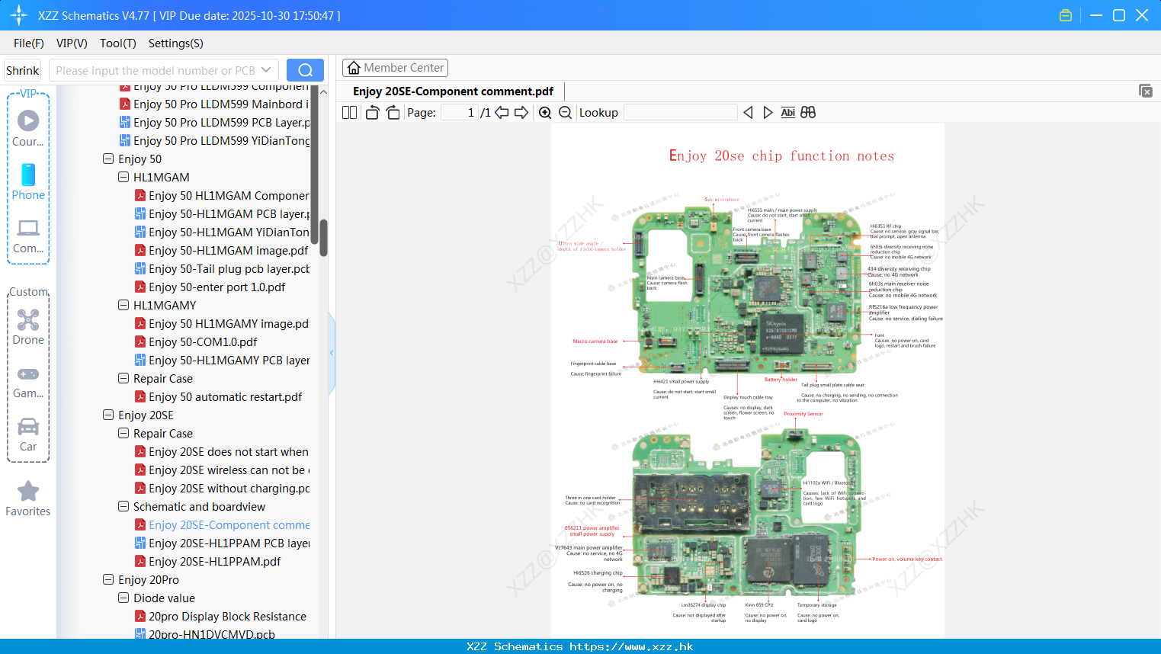
Task: Open Enjoy 50-Tail plug pcb layer file
Action: (222, 268)
